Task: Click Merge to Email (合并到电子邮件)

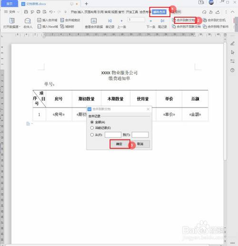Action: 216,27
